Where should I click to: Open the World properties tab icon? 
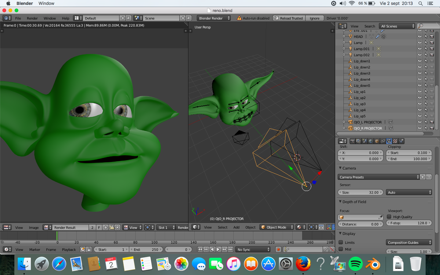(371, 141)
